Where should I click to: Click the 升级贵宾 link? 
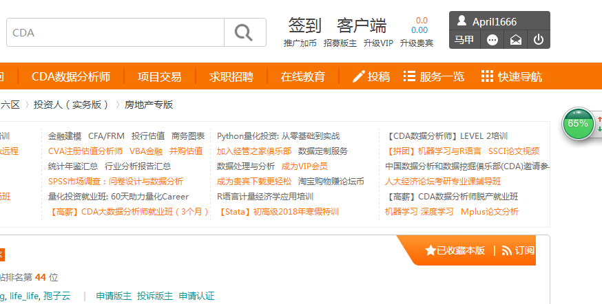pos(417,43)
